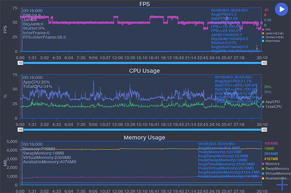This screenshot has width=291, height=193.
Task: Toggle the InterFrame legend entry
Action: click(x=271, y=41)
